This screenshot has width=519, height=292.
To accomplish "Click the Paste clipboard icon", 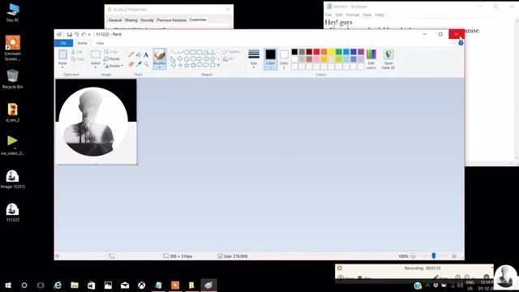I will 62,54.
